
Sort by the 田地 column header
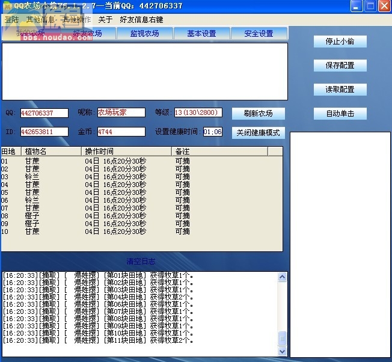pyautogui.click(x=11, y=152)
